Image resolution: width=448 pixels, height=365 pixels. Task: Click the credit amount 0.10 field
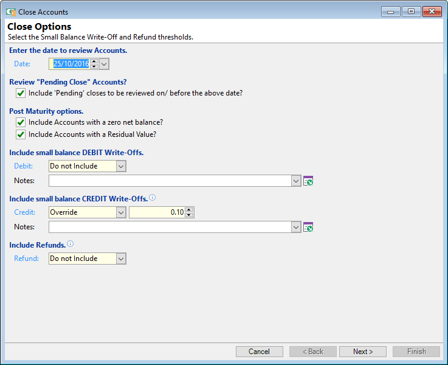coord(156,212)
